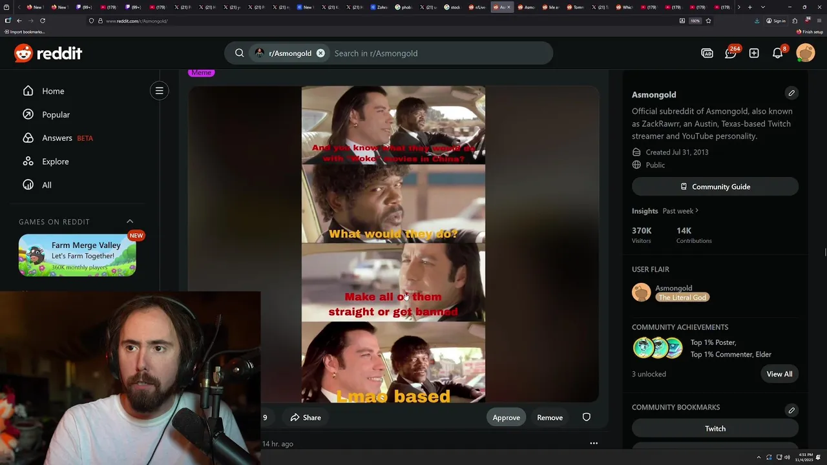Image resolution: width=827 pixels, height=465 pixels.
Task: Open the chat icon with 264 badge
Action: [731, 53]
